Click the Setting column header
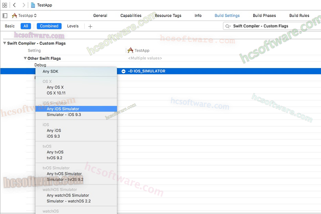Screen dimensions: 321x214 tap(34, 50)
